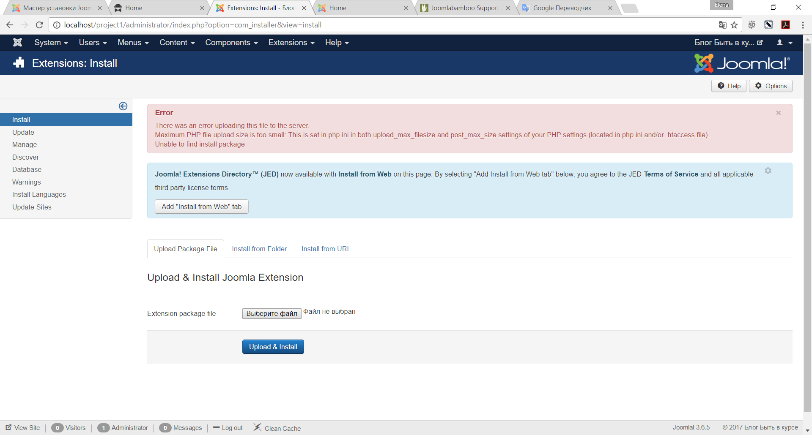Click the Joomla logo icon in admin menu
This screenshot has width=812, height=435.
click(17, 42)
